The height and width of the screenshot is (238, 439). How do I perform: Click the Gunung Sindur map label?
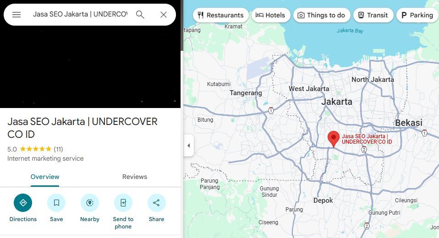[269, 192]
